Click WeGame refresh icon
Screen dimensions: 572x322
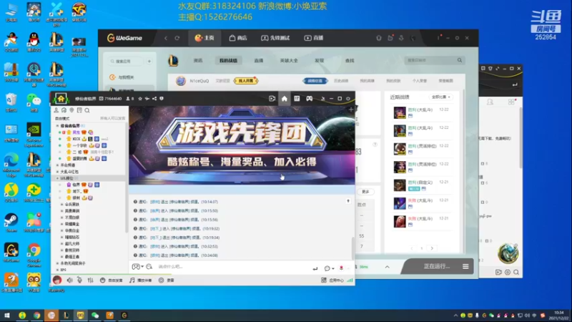[177, 38]
